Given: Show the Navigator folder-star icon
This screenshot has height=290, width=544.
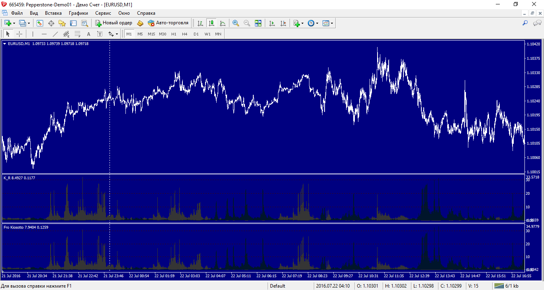Looking at the screenshot, I should [x=62, y=23].
